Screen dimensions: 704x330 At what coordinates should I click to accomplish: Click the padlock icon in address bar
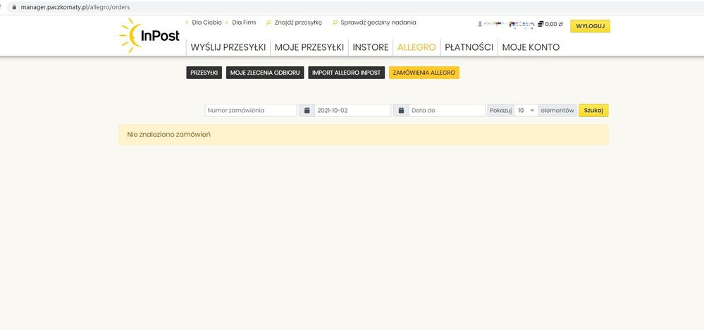[14, 7]
